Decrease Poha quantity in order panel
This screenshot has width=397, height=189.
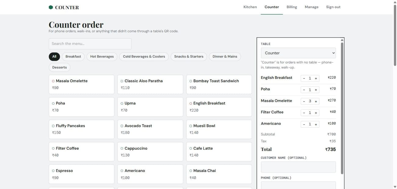(x=304, y=90)
